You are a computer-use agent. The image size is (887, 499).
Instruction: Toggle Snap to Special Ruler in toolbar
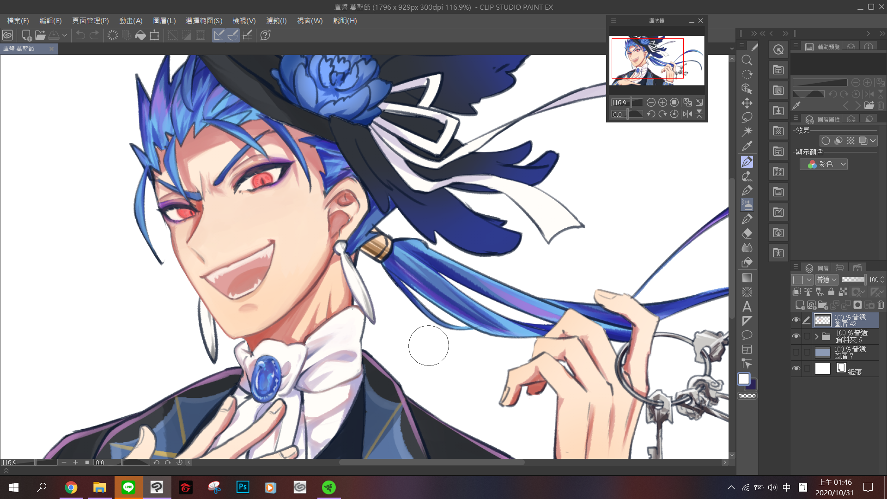point(233,35)
